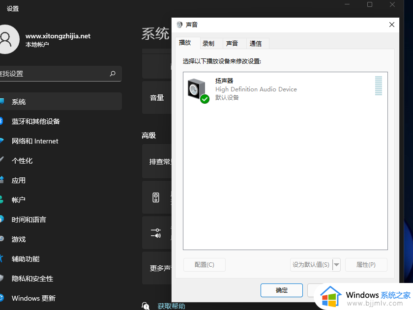Confirm with the 确定 button
413x310 pixels.
pyautogui.click(x=282, y=290)
